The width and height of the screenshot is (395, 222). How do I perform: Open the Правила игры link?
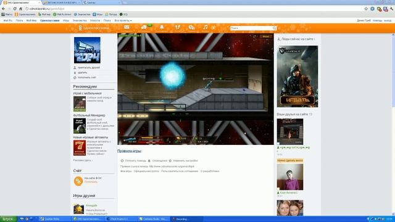pyautogui.click(x=129, y=151)
